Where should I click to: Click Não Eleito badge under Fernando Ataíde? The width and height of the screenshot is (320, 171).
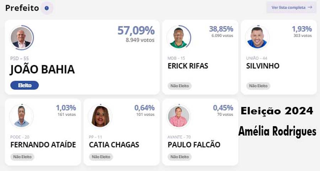22,157
